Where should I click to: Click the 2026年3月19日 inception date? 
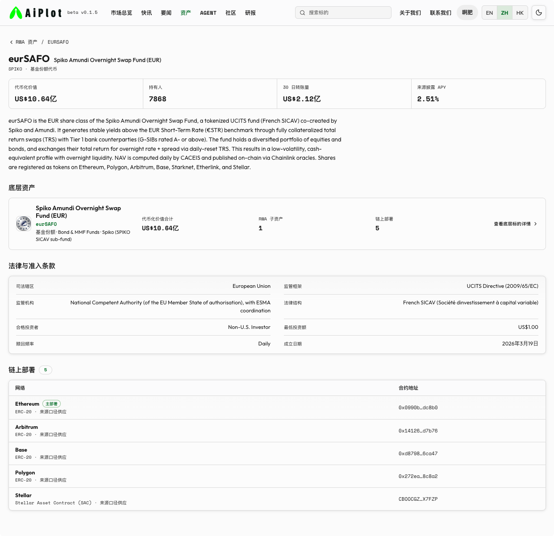520,344
